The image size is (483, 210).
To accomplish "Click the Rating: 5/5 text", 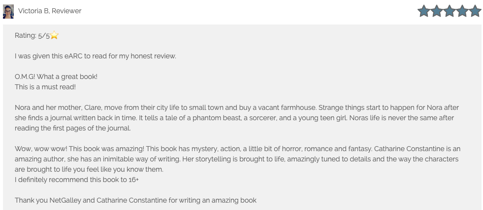I will pos(32,36).
